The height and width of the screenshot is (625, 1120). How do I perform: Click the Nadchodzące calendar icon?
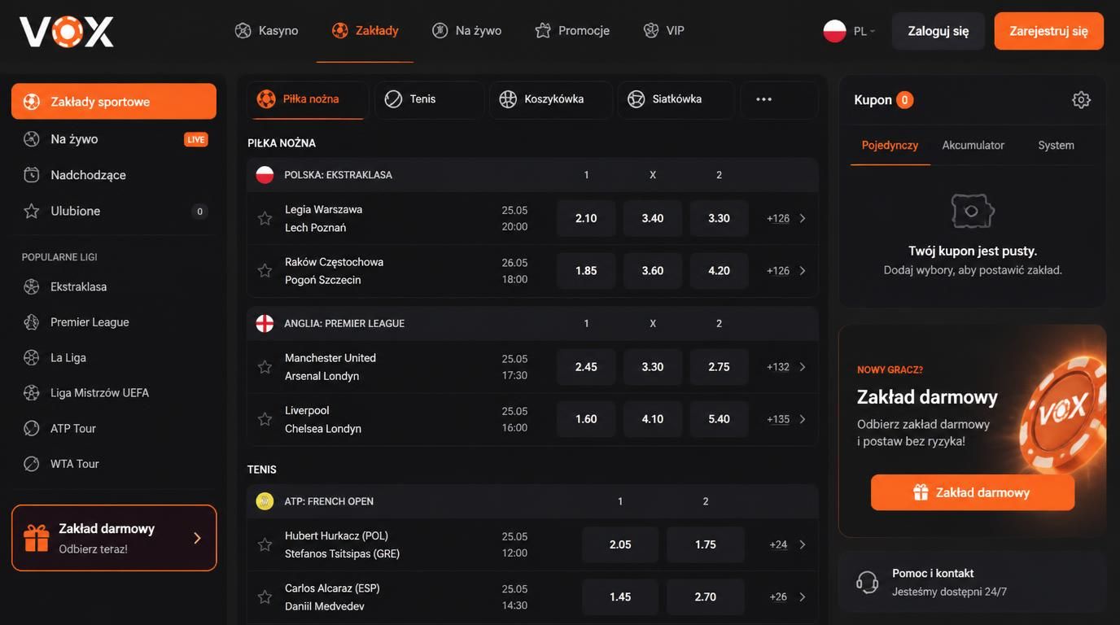tap(32, 175)
